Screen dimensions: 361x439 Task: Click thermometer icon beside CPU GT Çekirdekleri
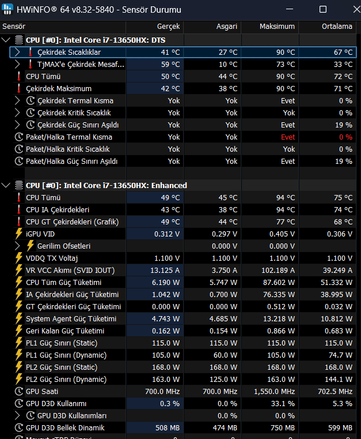[19, 222]
